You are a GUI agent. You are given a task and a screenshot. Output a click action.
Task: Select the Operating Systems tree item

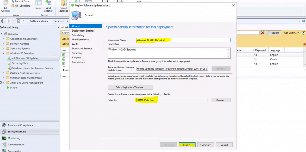pos(20,48)
